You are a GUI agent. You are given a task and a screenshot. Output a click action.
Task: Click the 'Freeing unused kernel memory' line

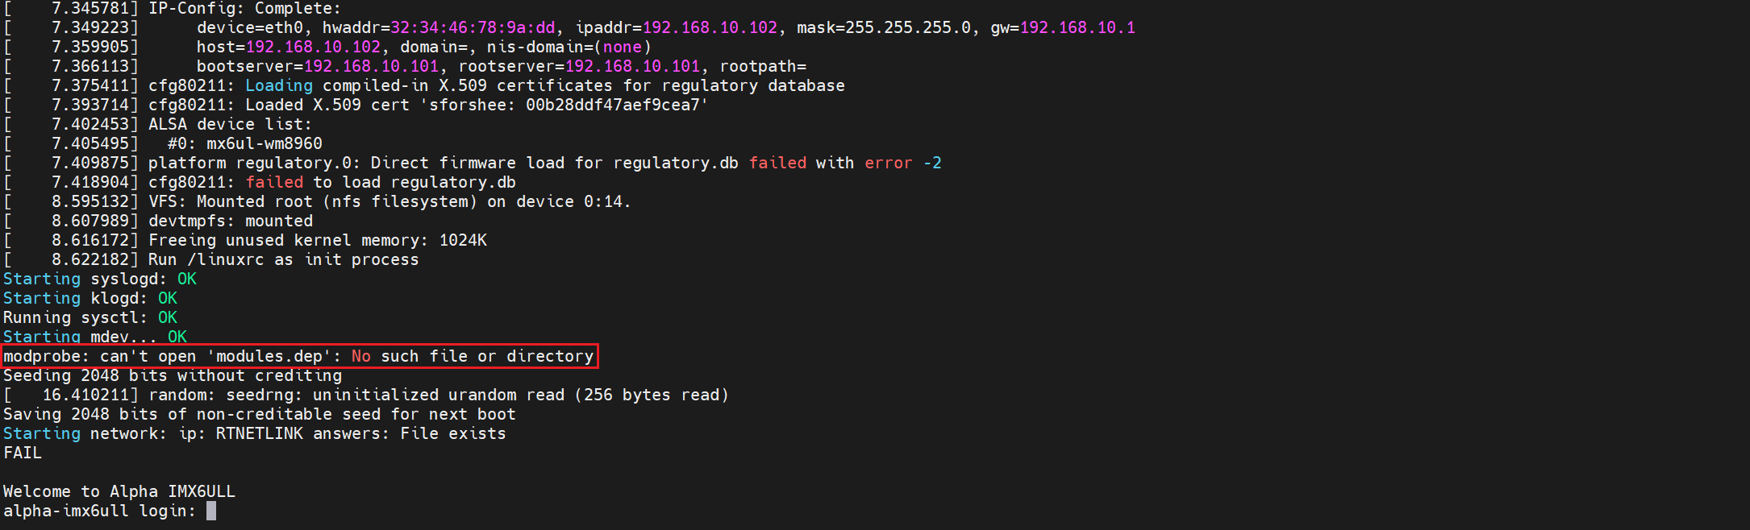(318, 240)
